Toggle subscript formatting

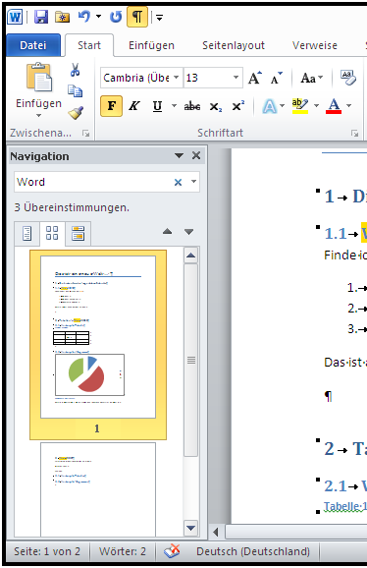pos(216,106)
